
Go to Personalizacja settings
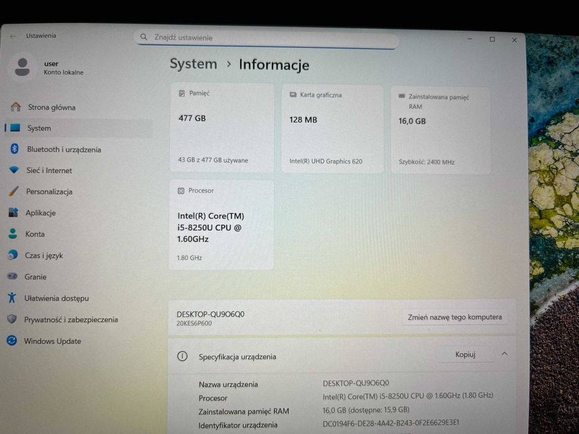click(x=78, y=192)
